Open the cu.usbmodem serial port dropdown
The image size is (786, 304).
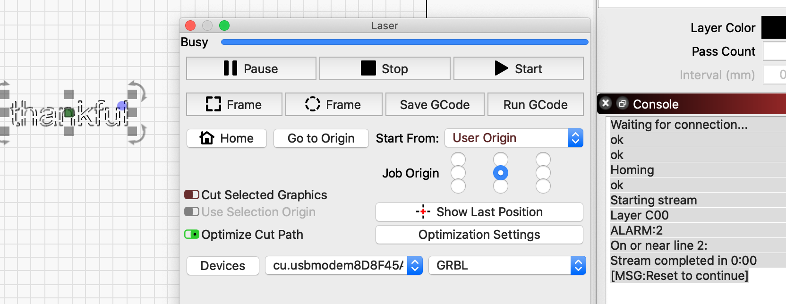coord(344,265)
